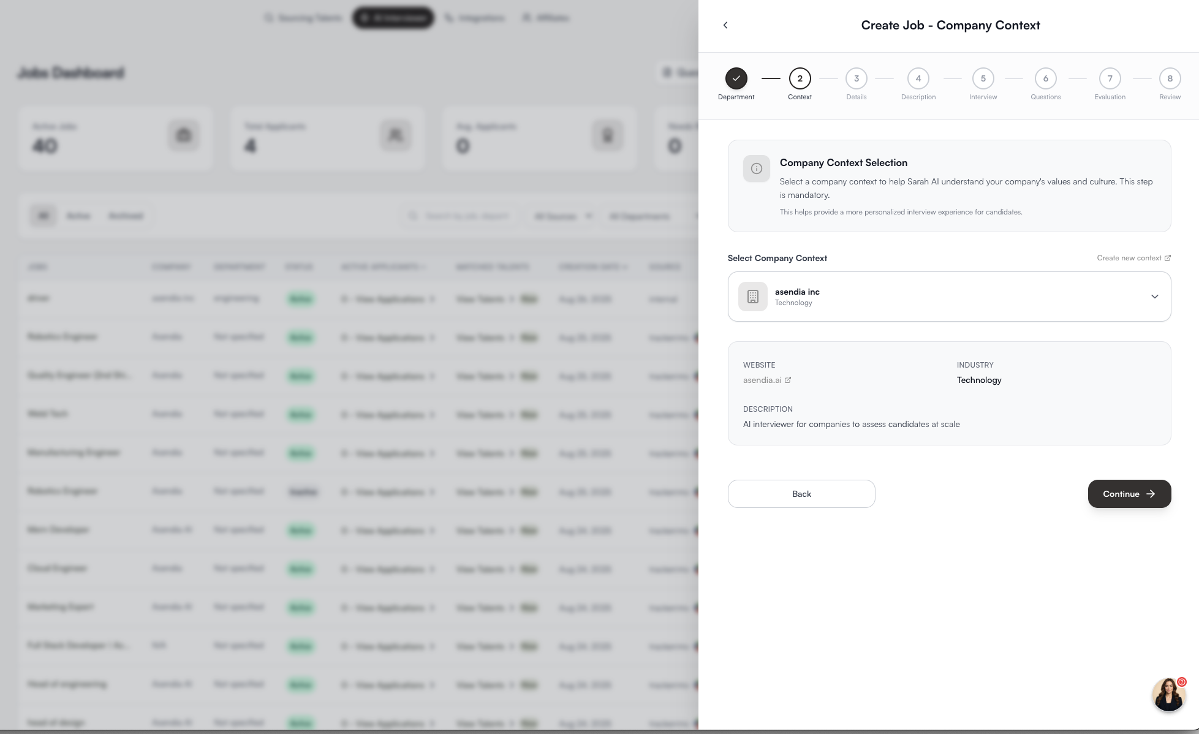Click the arrow icon on the Continue button
The height and width of the screenshot is (734, 1199).
point(1151,494)
